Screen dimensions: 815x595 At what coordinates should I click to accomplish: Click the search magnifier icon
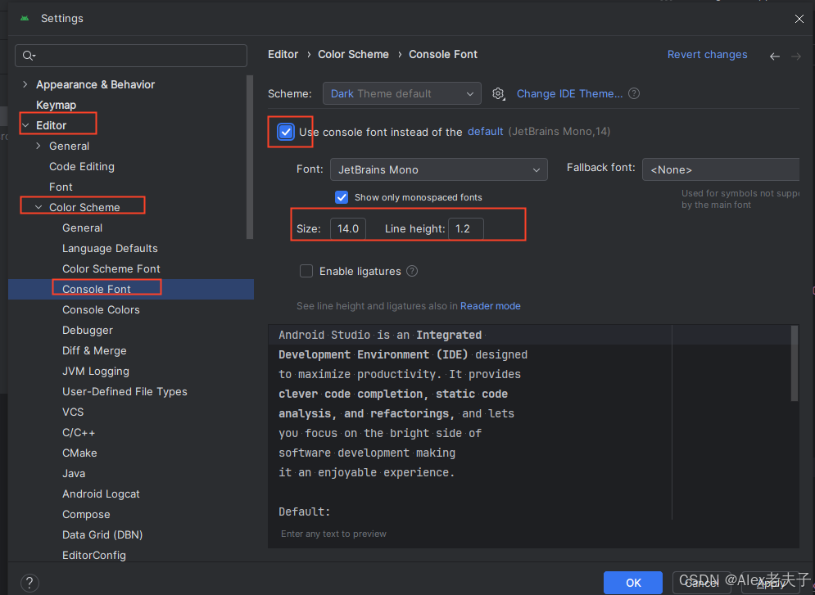pos(29,56)
